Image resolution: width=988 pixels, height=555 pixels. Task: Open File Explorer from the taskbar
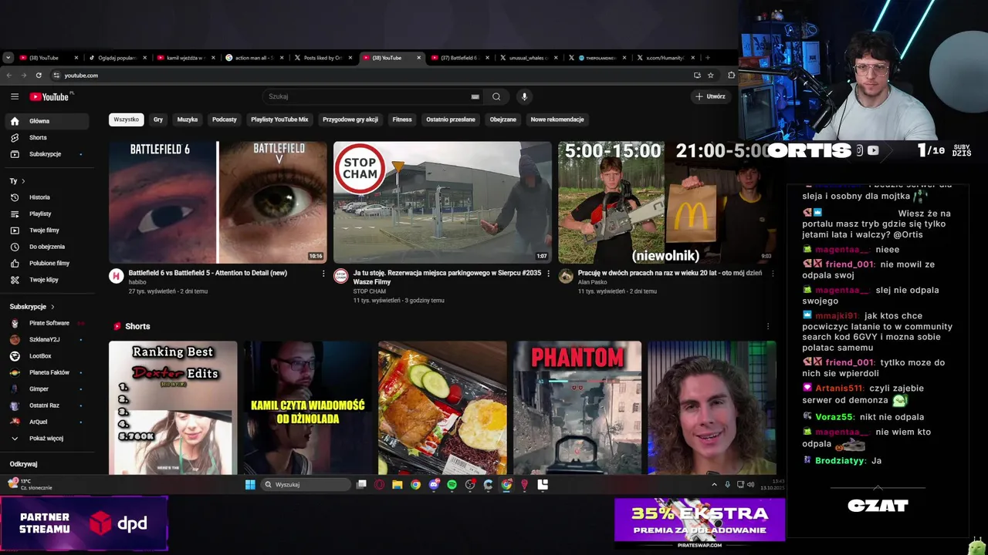click(x=398, y=485)
